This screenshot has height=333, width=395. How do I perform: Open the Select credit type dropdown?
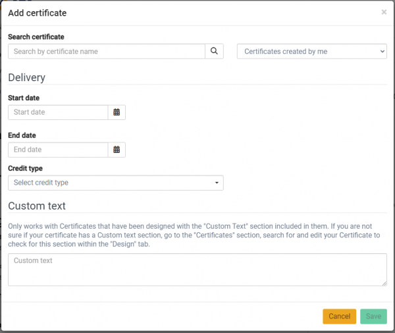coord(115,183)
